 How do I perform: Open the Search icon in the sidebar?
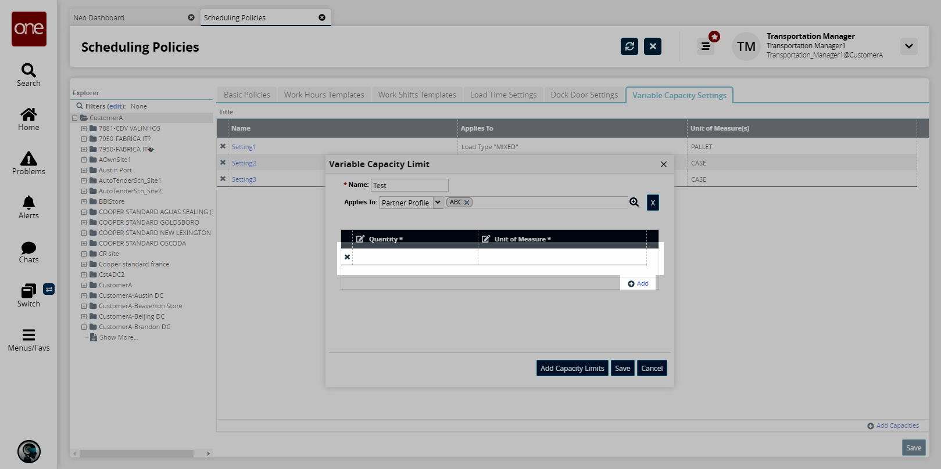coord(28,71)
